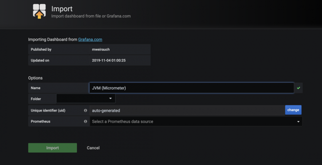Cancel the dashboard import

tap(93, 148)
